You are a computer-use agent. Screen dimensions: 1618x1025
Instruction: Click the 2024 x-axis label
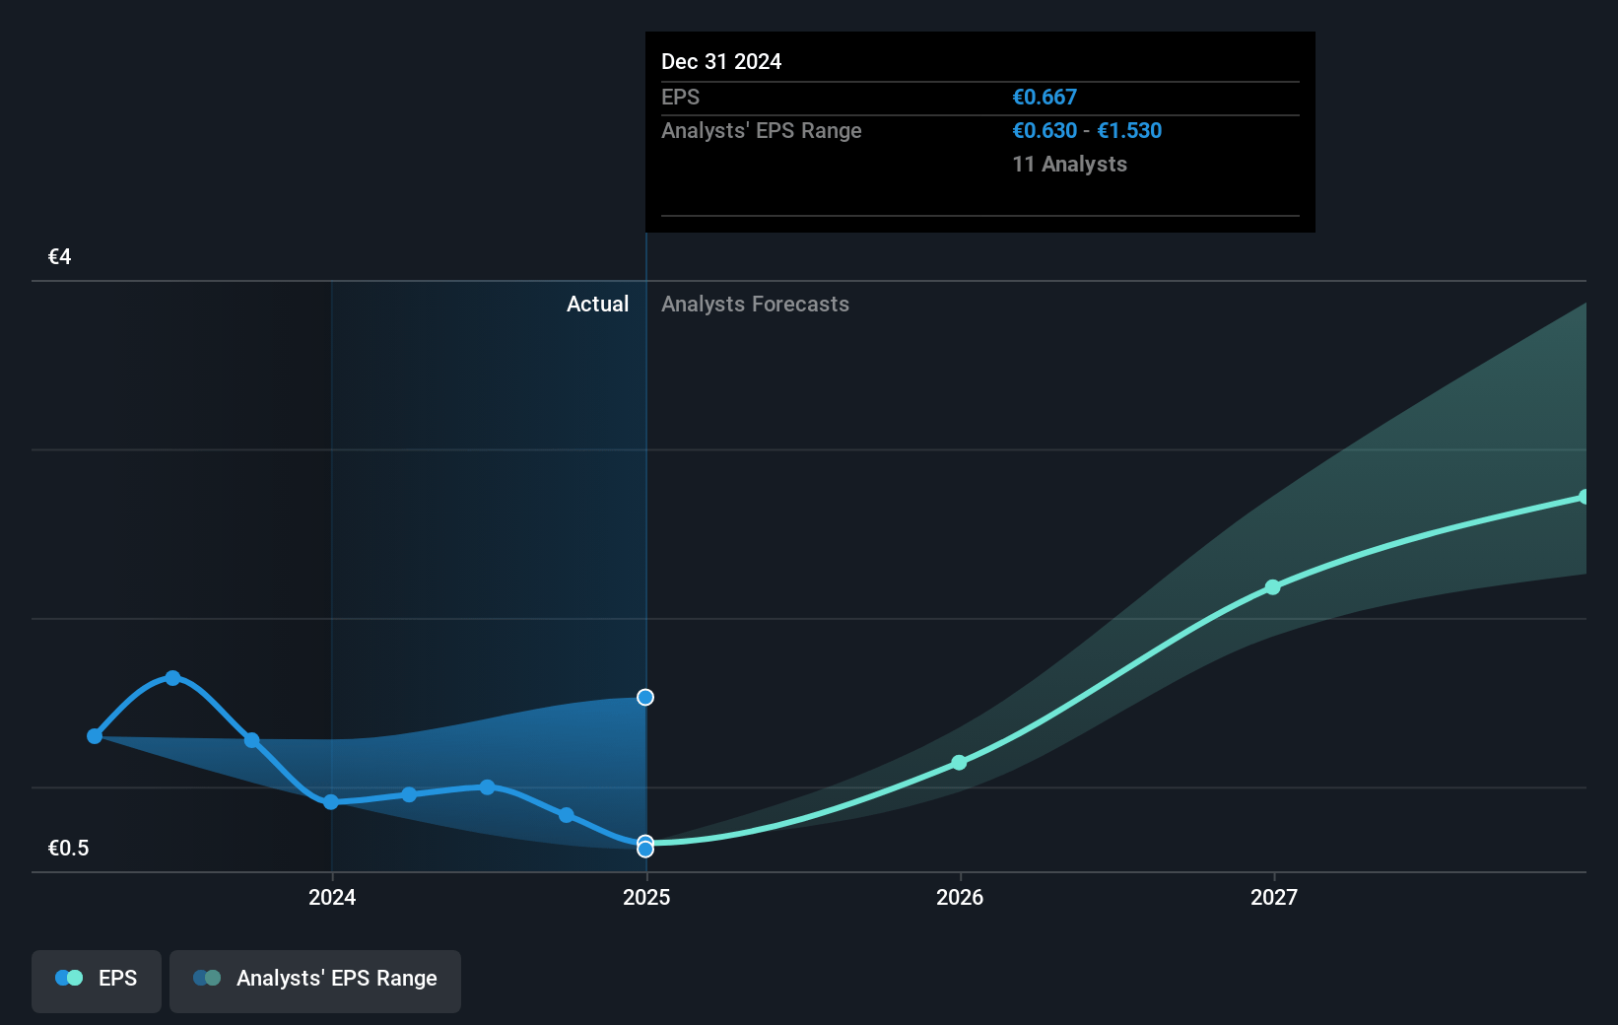332,897
